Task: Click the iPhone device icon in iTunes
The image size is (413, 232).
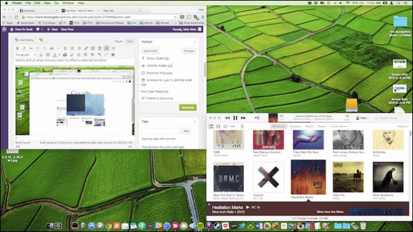Action: pos(242,127)
